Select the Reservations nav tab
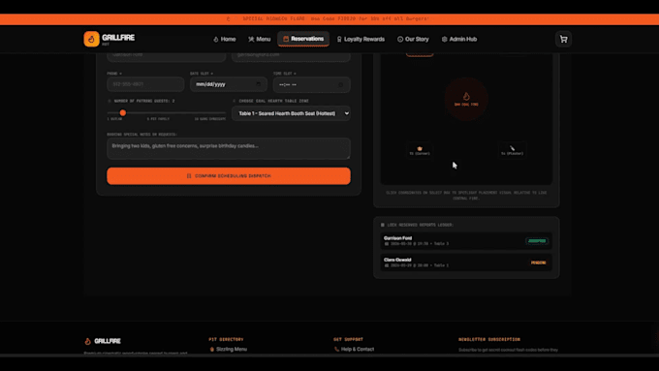 (303, 39)
